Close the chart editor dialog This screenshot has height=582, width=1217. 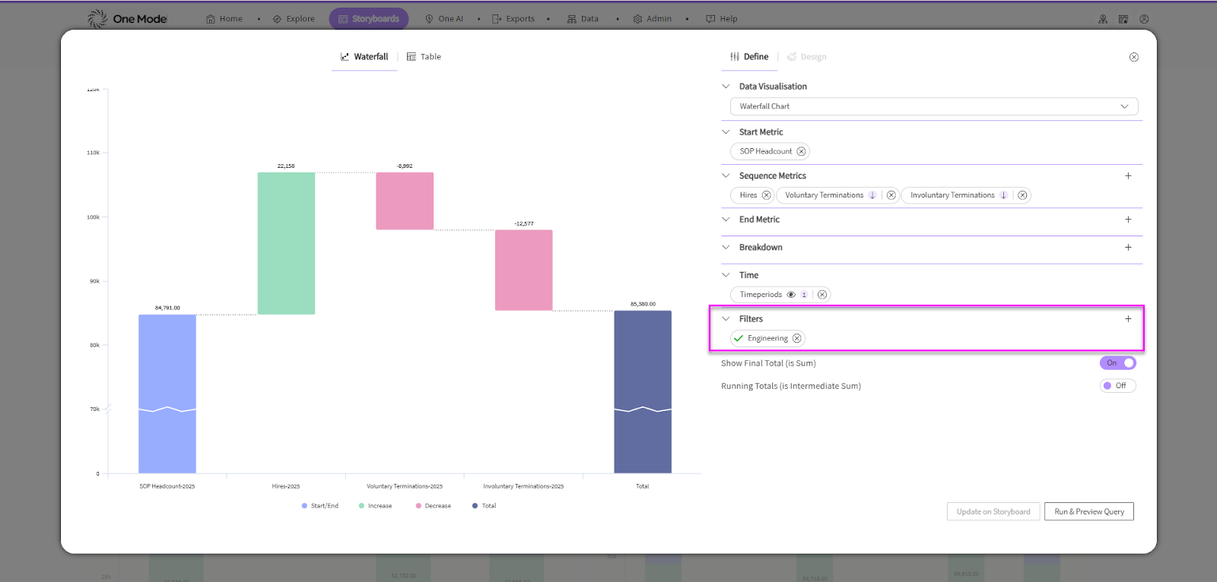(1133, 57)
